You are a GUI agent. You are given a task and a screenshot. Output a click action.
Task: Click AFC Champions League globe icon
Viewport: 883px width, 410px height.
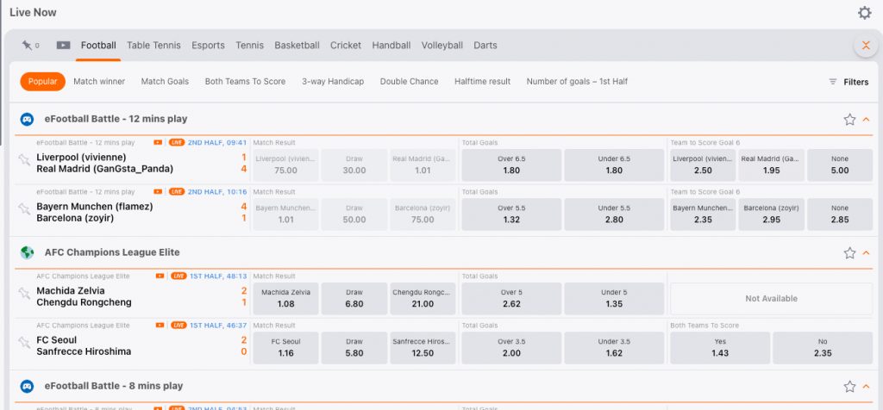pos(27,252)
